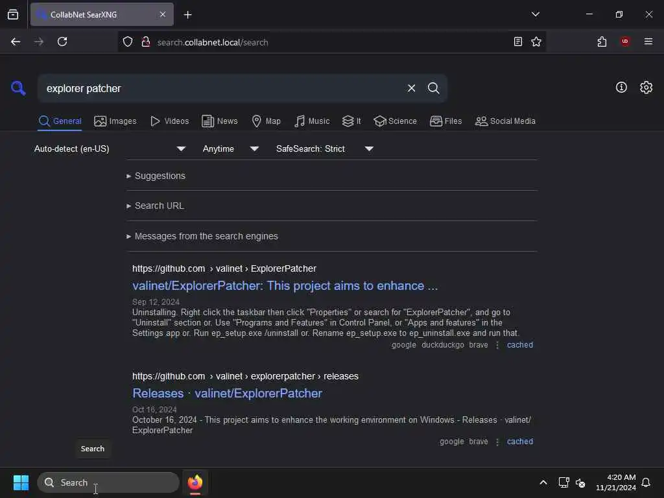Open the Windows Start menu

point(21,482)
